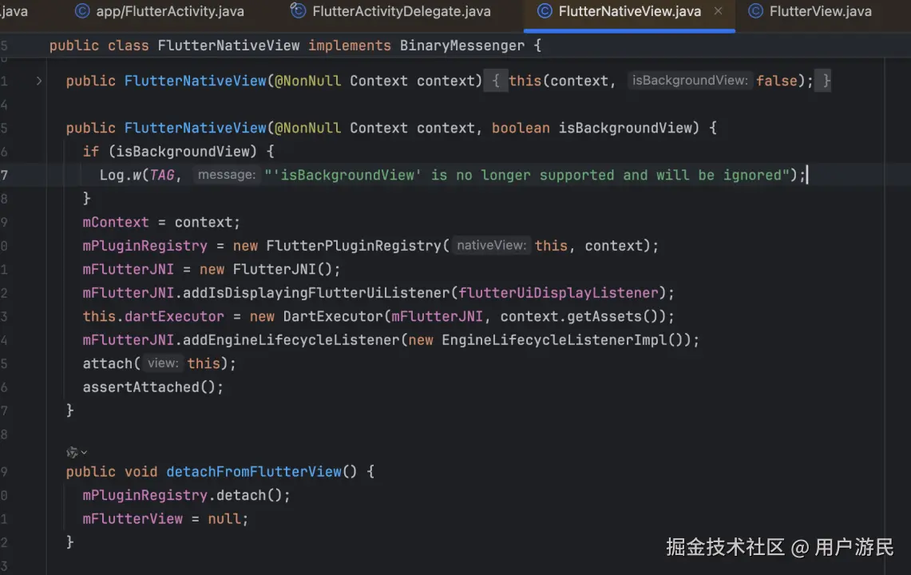This screenshot has height=575, width=911.
Task: Click this.dartExecutor field reference
Action: click(152, 316)
